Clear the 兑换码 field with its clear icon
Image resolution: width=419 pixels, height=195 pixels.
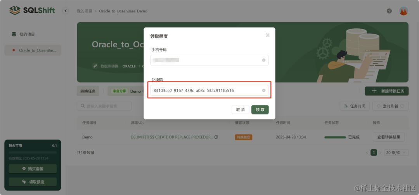tap(264, 91)
